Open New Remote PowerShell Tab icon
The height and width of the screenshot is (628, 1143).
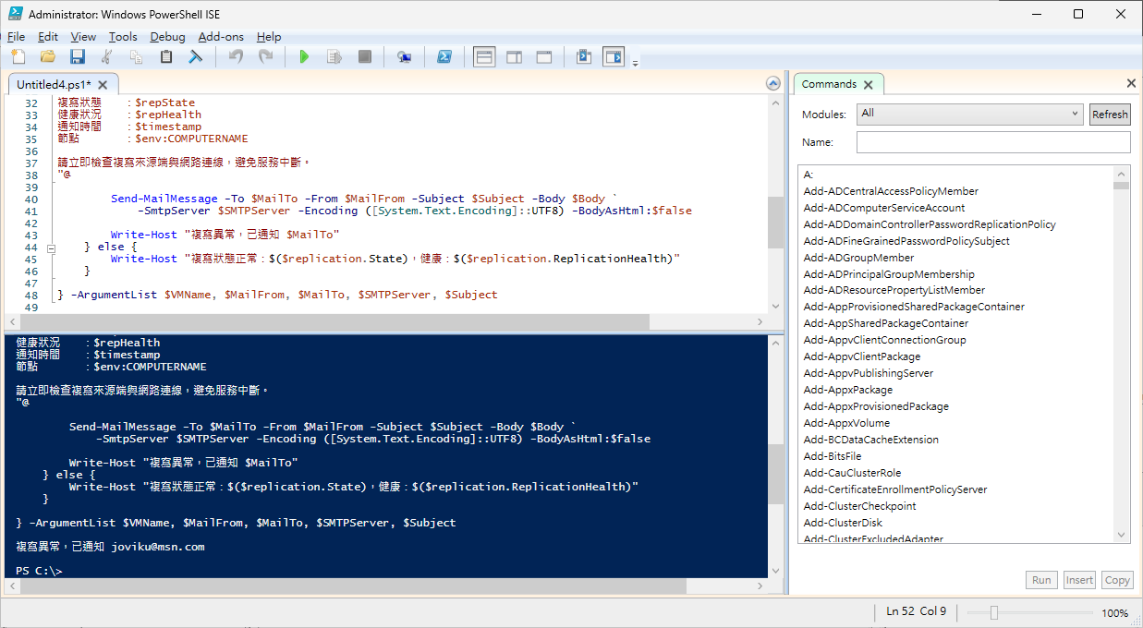pyautogui.click(x=404, y=57)
